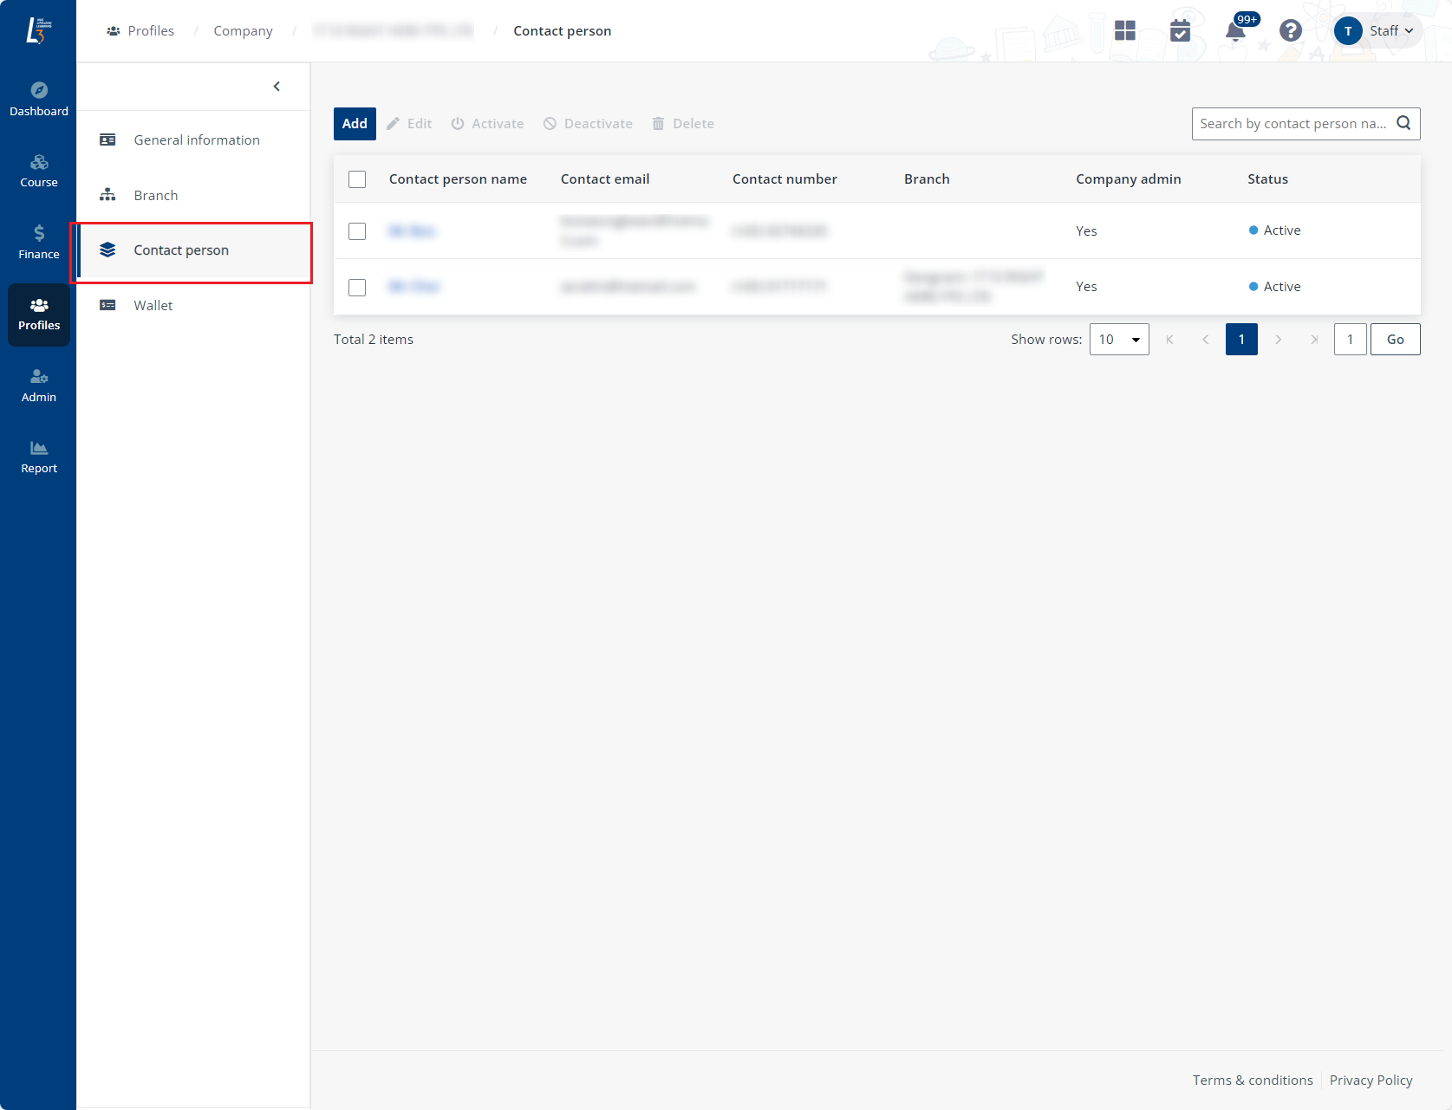Go to Finance in sidebar

(39, 243)
